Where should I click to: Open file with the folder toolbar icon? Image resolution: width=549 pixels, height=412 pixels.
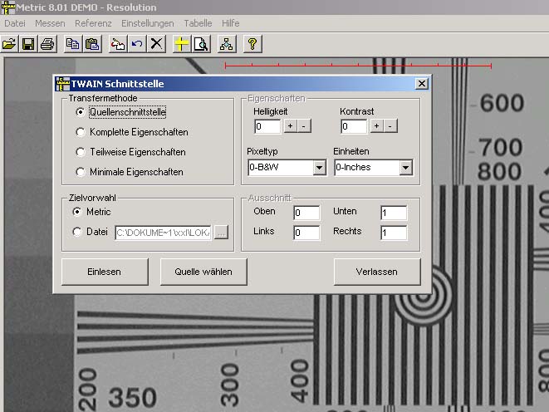[9, 44]
